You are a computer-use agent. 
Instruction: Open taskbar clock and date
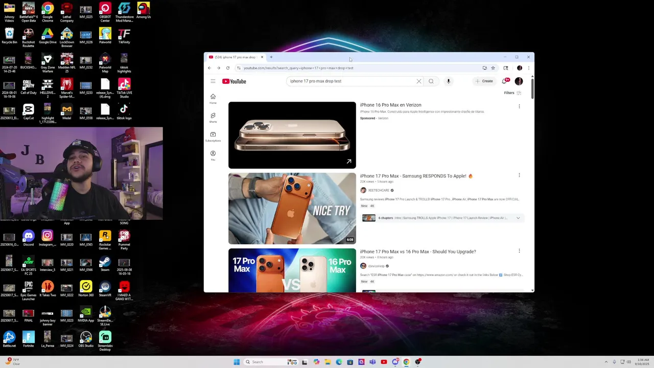point(643,362)
